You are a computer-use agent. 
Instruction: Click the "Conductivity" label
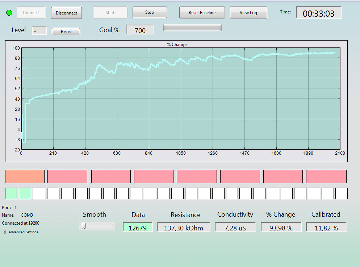point(235,214)
